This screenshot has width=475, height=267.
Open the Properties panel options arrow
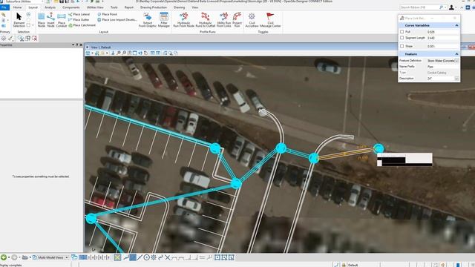(73, 44)
